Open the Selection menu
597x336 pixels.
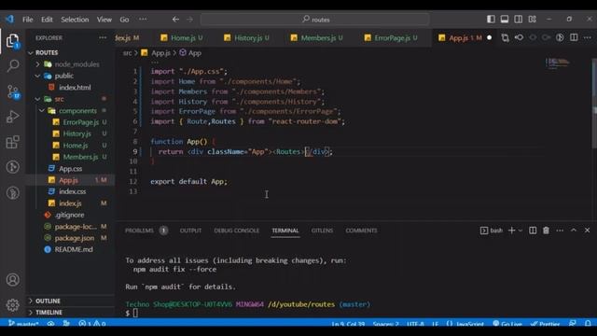[75, 20]
